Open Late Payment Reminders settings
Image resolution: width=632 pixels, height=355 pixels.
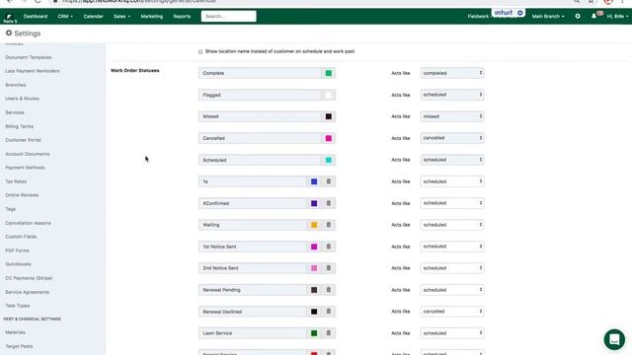click(x=33, y=71)
